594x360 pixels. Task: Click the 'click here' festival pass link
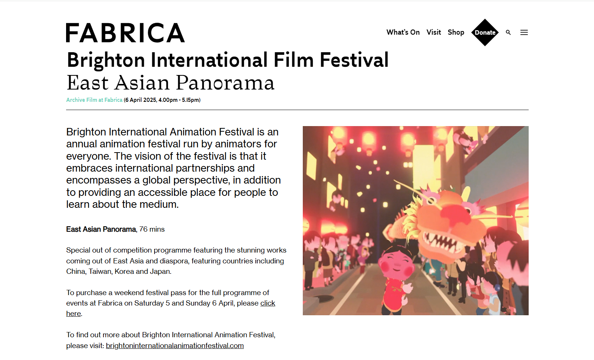pyautogui.click(x=268, y=303)
